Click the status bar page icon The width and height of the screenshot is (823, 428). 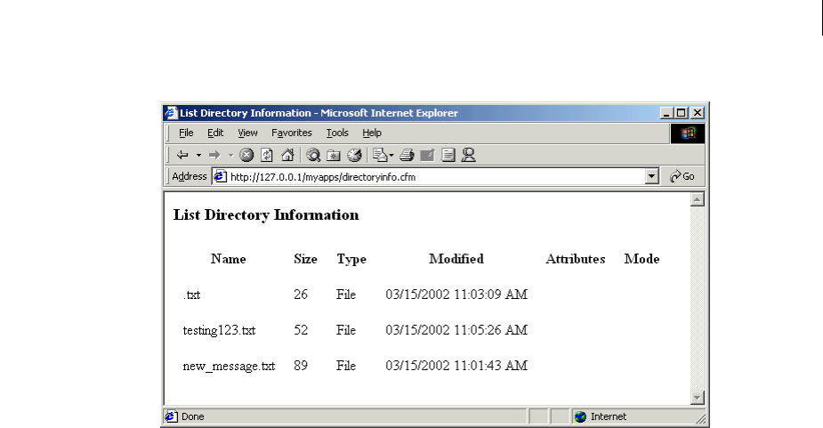(x=171, y=416)
